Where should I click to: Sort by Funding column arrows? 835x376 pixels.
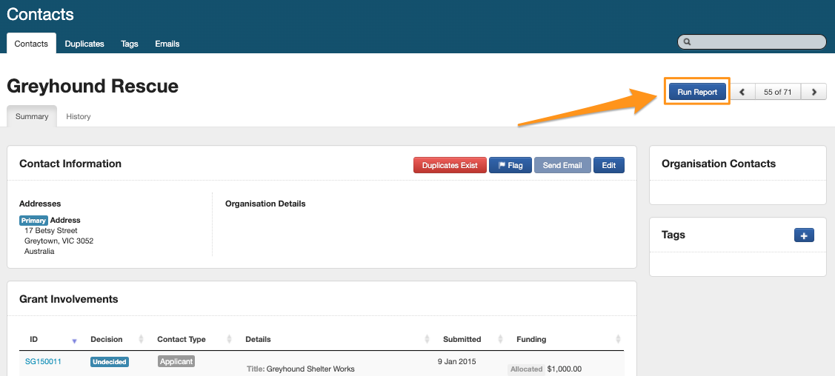pyautogui.click(x=618, y=340)
